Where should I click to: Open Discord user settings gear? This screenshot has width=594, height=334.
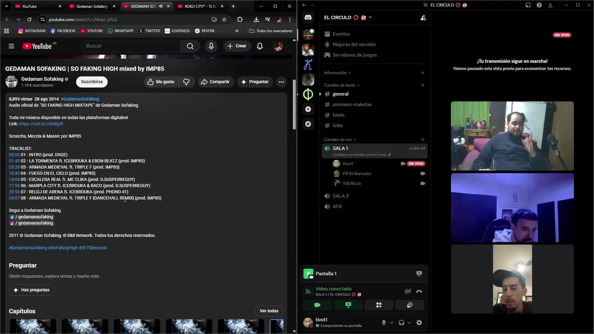click(419, 322)
